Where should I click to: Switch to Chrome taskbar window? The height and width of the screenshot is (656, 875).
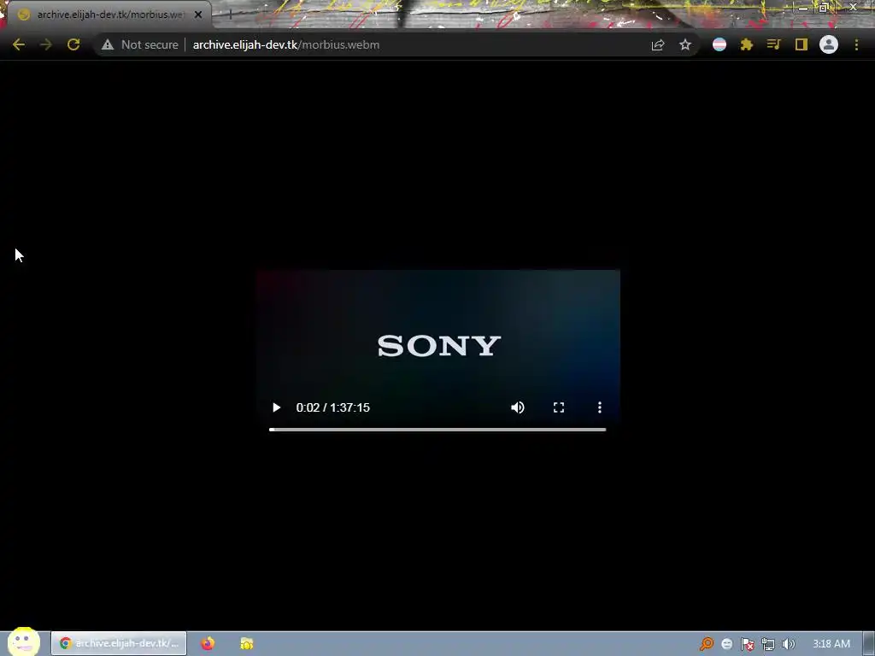click(119, 643)
